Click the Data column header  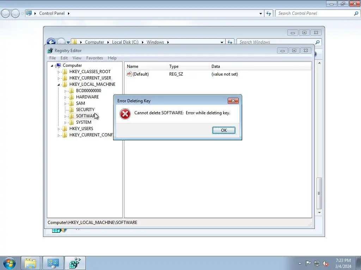coord(260,66)
